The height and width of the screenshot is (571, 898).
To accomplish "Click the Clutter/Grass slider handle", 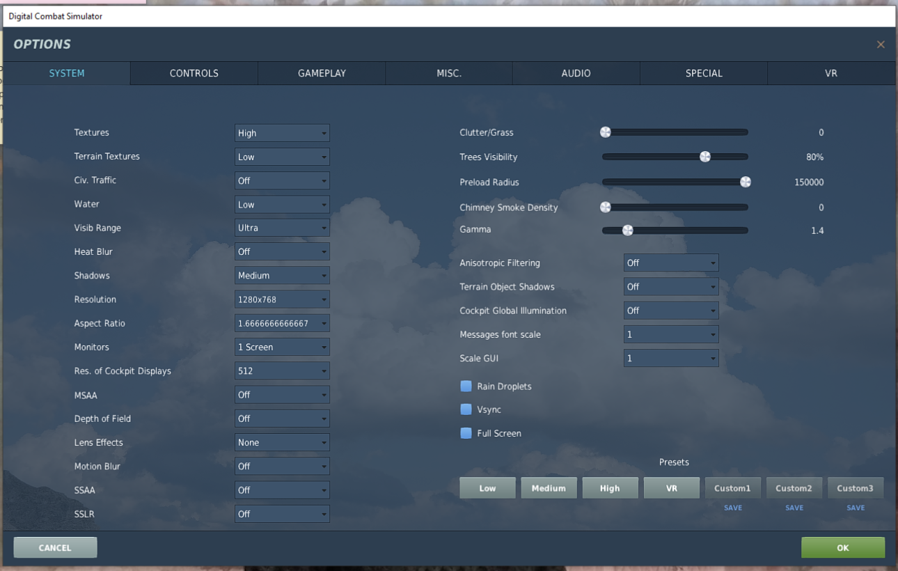I will (x=606, y=132).
